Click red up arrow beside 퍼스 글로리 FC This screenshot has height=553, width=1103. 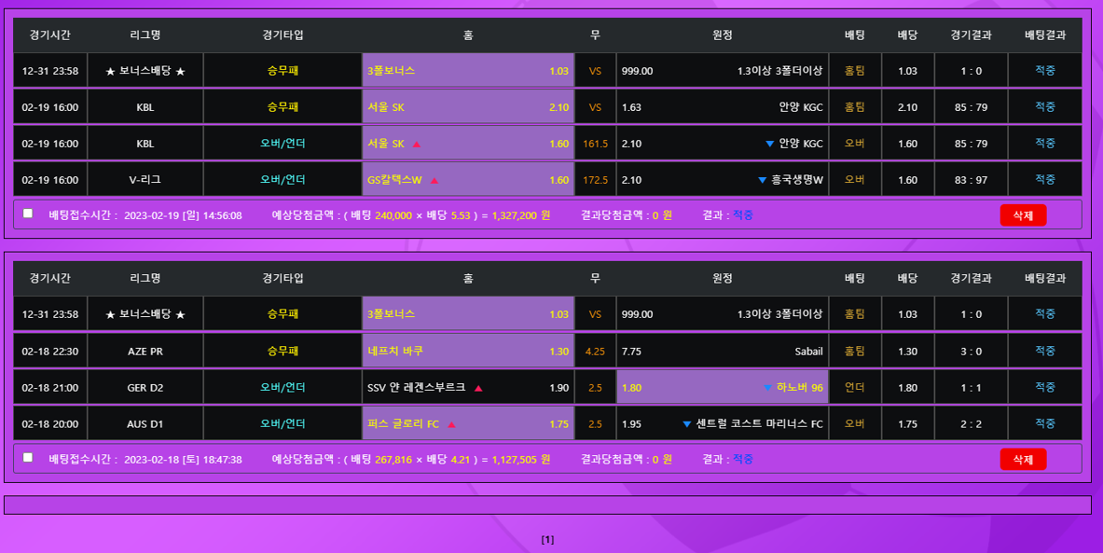451,424
